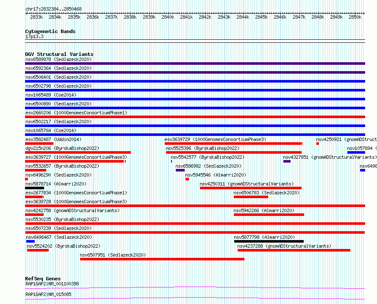
Task: Click the 2845k ruler tick label
Action: pyautogui.click(x=261, y=17)
